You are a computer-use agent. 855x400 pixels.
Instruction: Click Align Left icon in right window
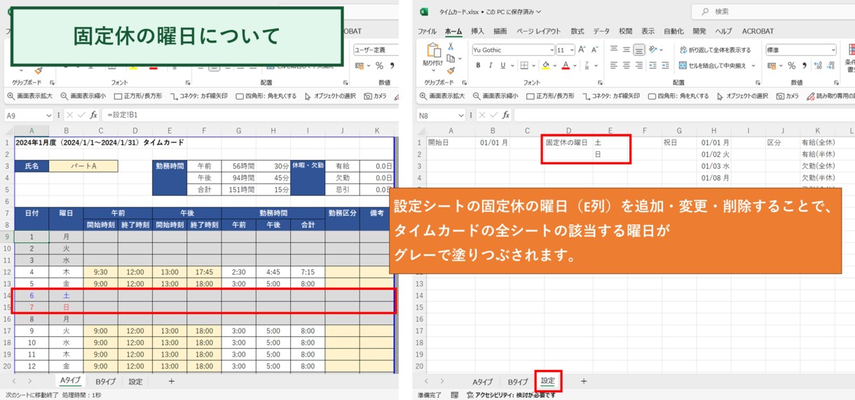pyautogui.click(x=614, y=65)
